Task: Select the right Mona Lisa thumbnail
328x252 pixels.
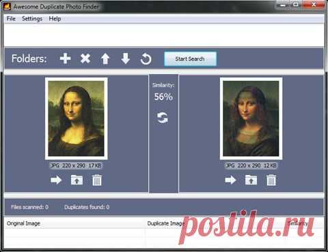Action: click(251, 119)
